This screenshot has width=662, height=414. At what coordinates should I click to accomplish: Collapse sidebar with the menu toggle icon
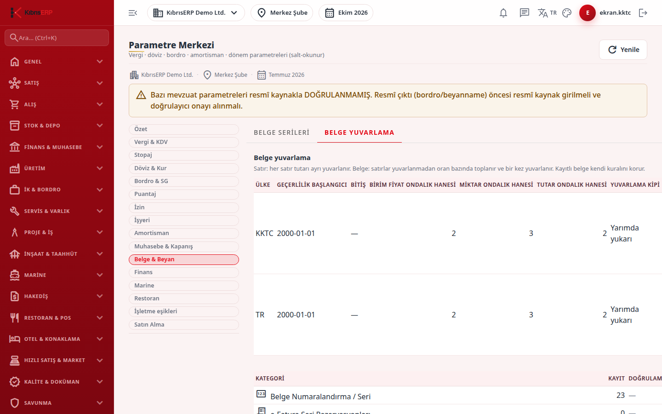point(133,13)
